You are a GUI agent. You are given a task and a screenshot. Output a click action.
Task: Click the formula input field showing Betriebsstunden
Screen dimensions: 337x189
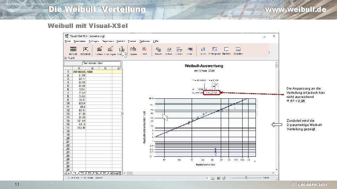pyautogui.click(x=101, y=63)
